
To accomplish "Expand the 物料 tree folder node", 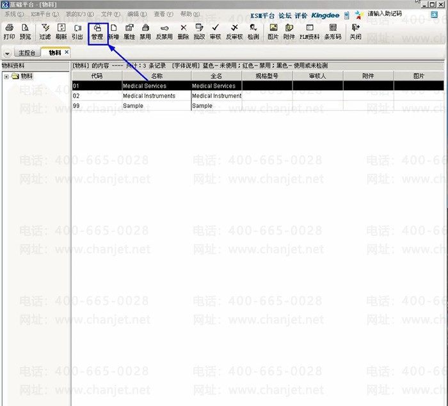I will point(6,77).
